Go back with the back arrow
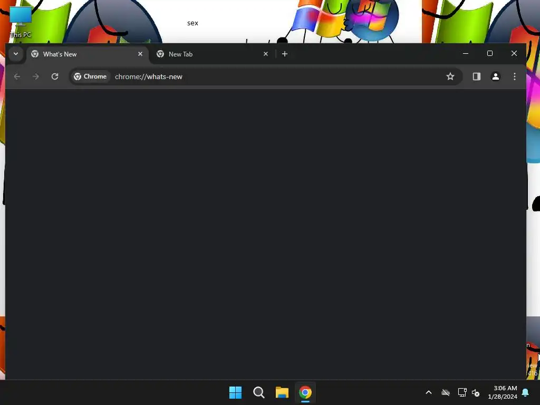The width and height of the screenshot is (540, 405). pos(17,76)
